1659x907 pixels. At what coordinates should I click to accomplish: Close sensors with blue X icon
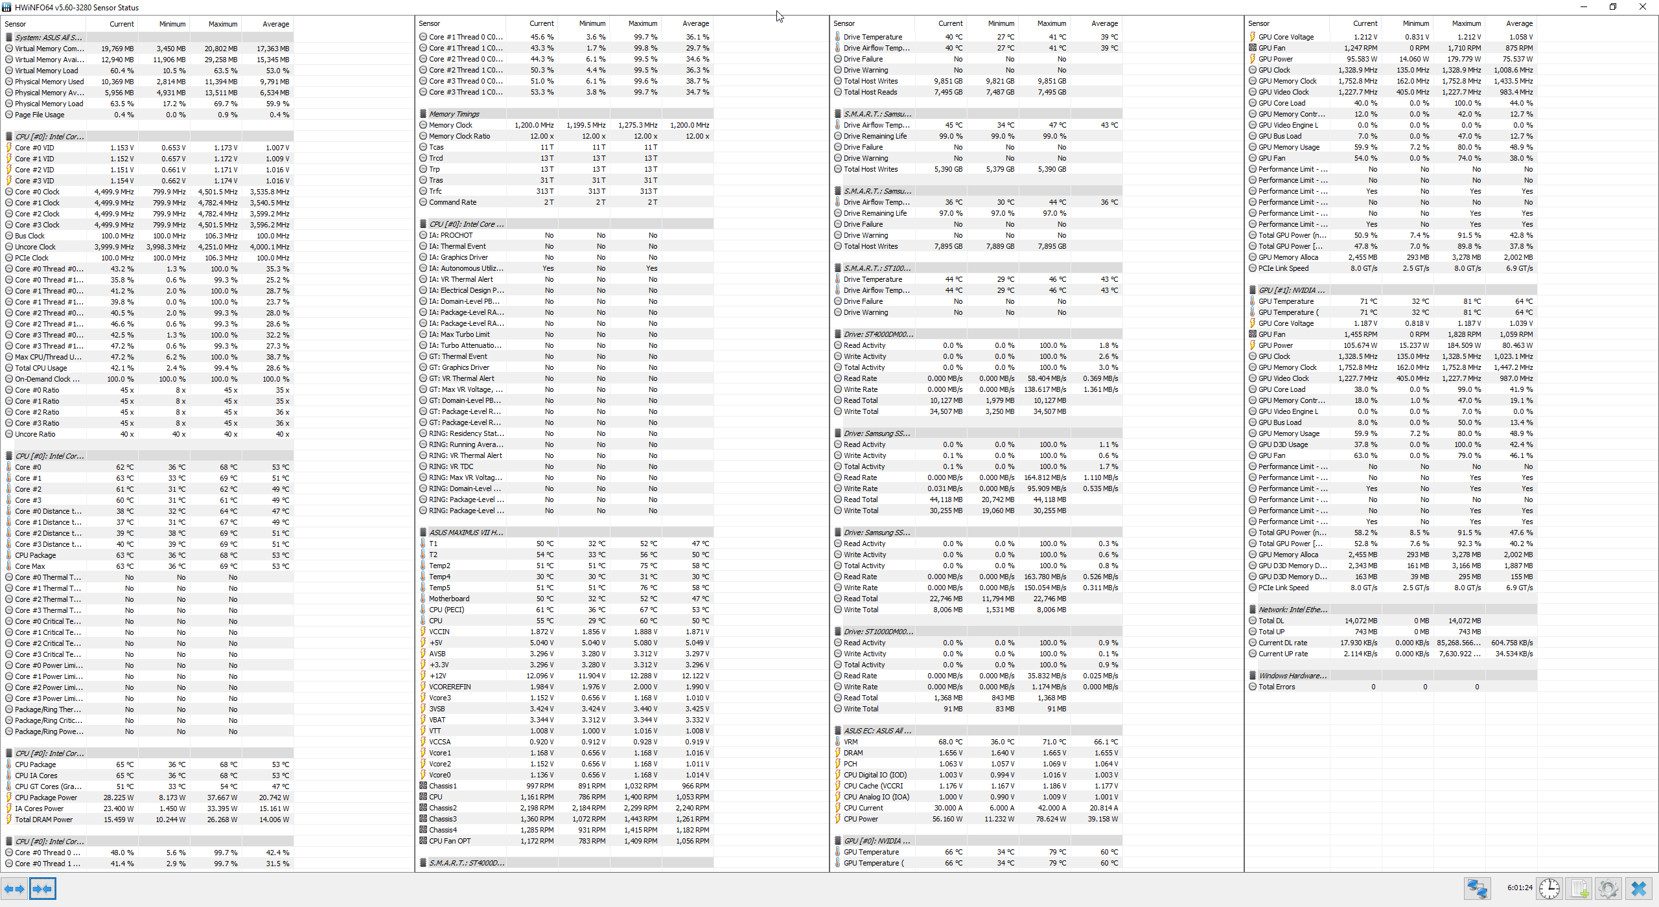click(x=1639, y=888)
